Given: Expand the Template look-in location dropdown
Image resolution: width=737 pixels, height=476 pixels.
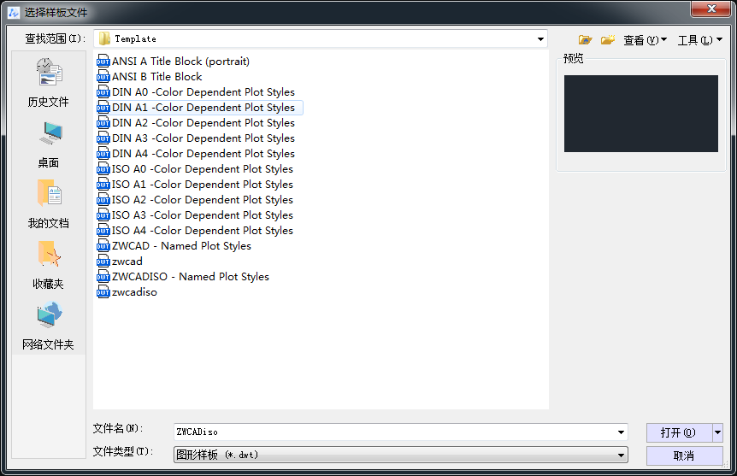Looking at the screenshot, I should 540,39.
